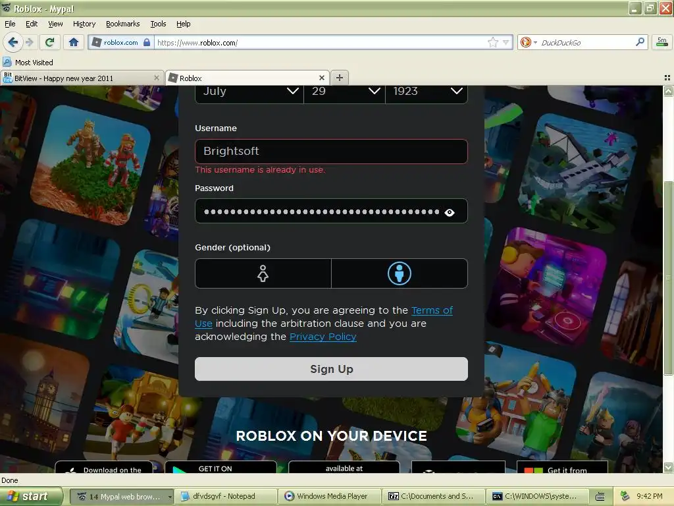Open the Most Visited bookmarks folder
Image resolution: width=674 pixels, height=506 pixels.
pos(28,63)
